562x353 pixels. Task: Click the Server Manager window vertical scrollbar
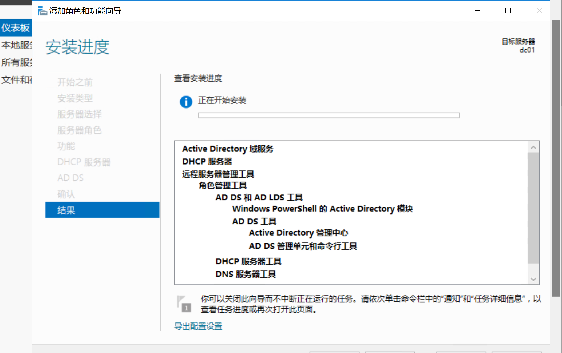556,158
